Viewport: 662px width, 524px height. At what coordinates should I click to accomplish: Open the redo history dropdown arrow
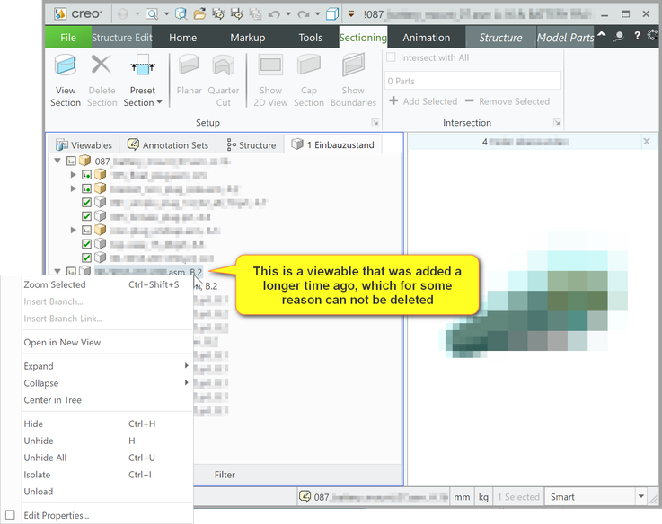(x=317, y=14)
